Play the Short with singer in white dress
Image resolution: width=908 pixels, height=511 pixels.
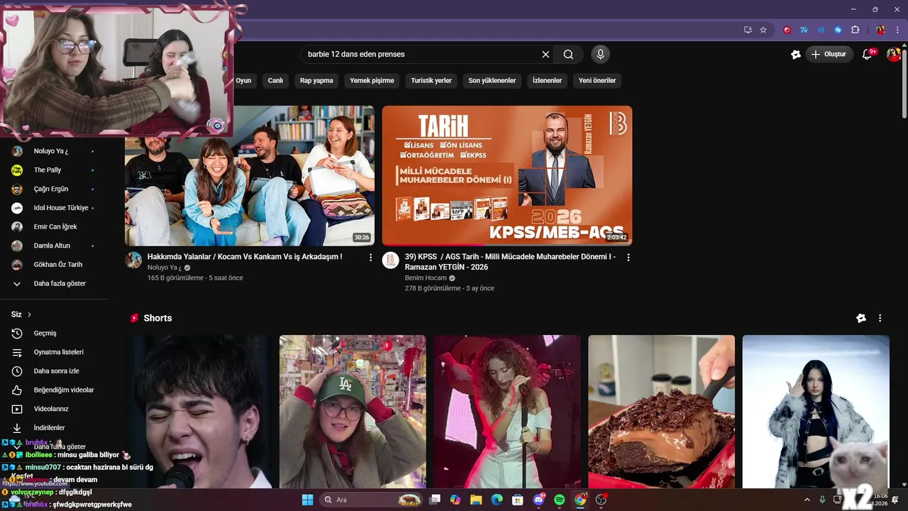[x=507, y=412]
